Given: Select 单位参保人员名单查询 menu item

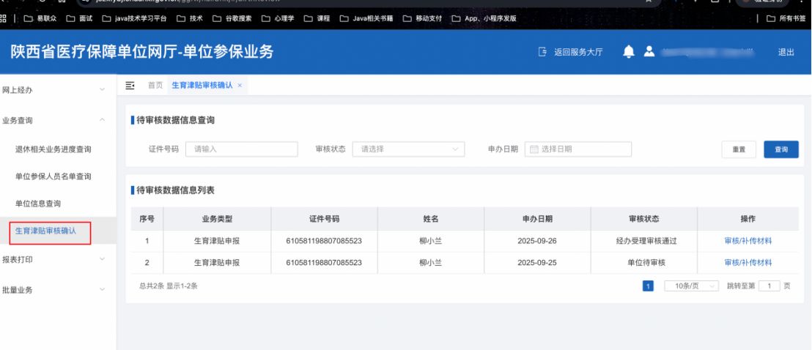Looking at the screenshot, I should tap(53, 176).
